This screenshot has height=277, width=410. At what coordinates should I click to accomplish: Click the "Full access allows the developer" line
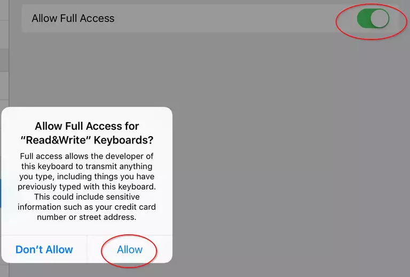tap(87, 156)
